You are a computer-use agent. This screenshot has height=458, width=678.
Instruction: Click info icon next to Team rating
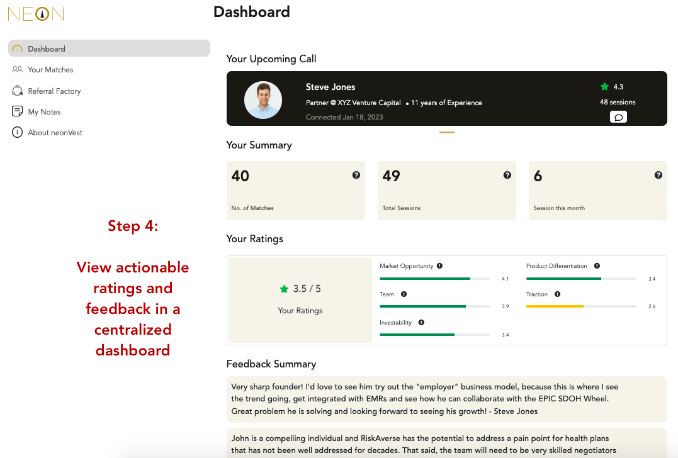point(404,294)
